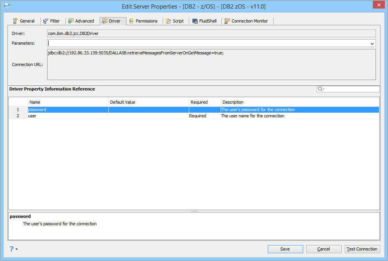The height and width of the screenshot is (261, 388).
Task: Click the 'Connection URL:' label
Action: coord(27,64)
